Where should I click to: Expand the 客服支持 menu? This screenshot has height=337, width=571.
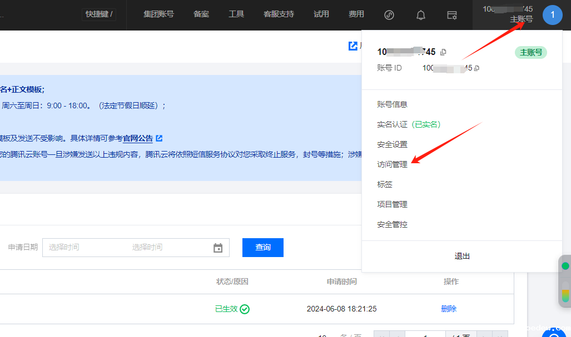[x=279, y=14]
